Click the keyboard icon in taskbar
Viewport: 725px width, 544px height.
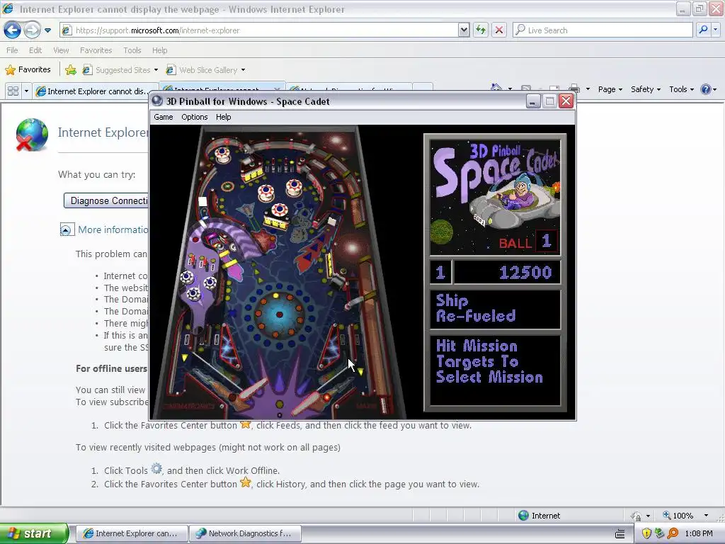click(x=620, y=534)
